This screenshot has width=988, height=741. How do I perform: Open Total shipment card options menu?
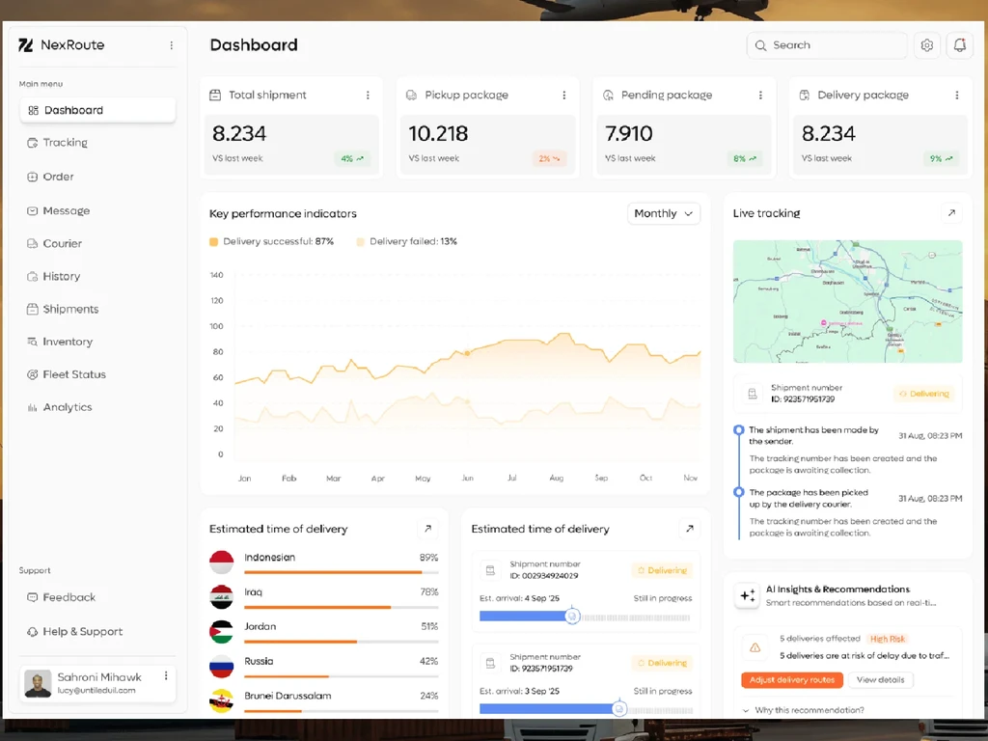coord(368,96)
